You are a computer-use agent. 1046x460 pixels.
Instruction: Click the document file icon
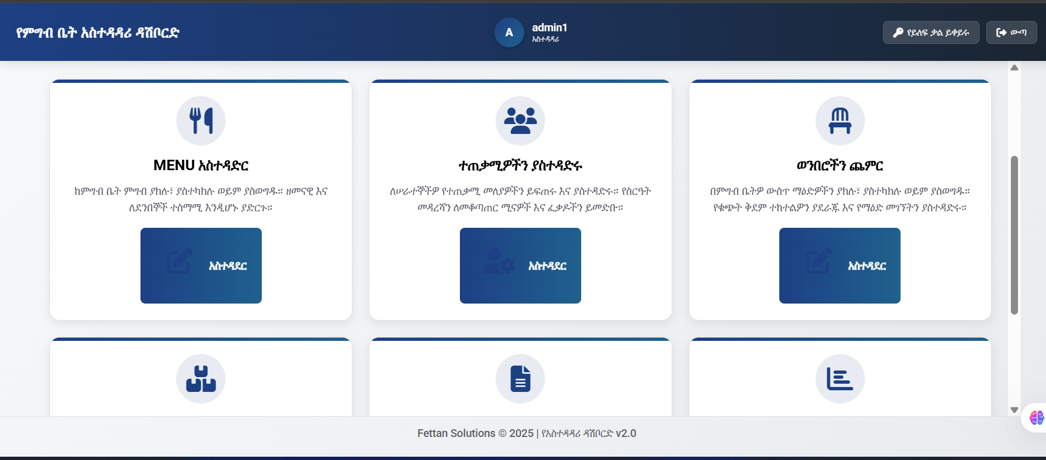coord(520,379)
